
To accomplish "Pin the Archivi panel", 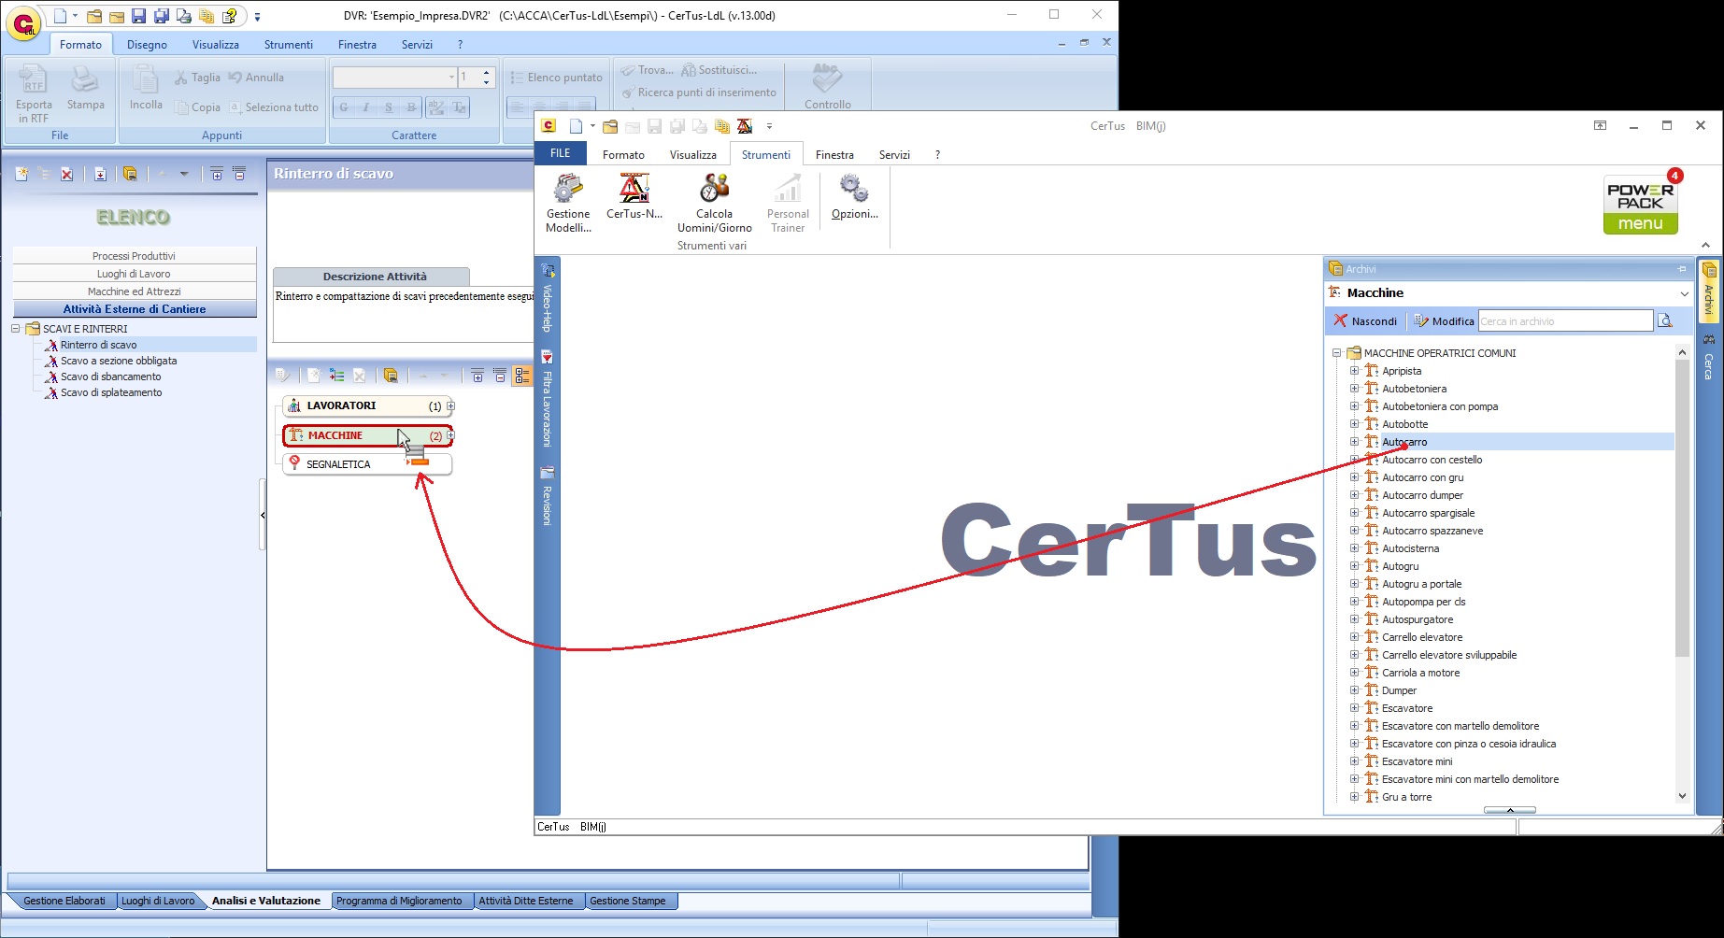I will (1682, 269).
